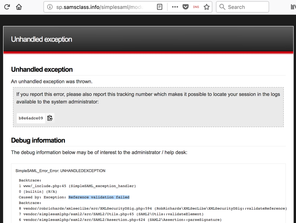Image resolution: width=296 pixels, height=223 pixels.
Task: Toggle reader view in the address bar
Action: pyautogui.click(x=159, y=7)
